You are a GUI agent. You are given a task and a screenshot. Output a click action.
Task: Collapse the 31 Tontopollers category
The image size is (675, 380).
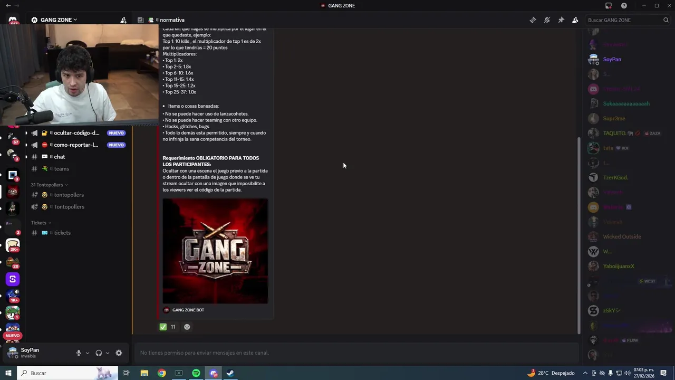[49, 185]
